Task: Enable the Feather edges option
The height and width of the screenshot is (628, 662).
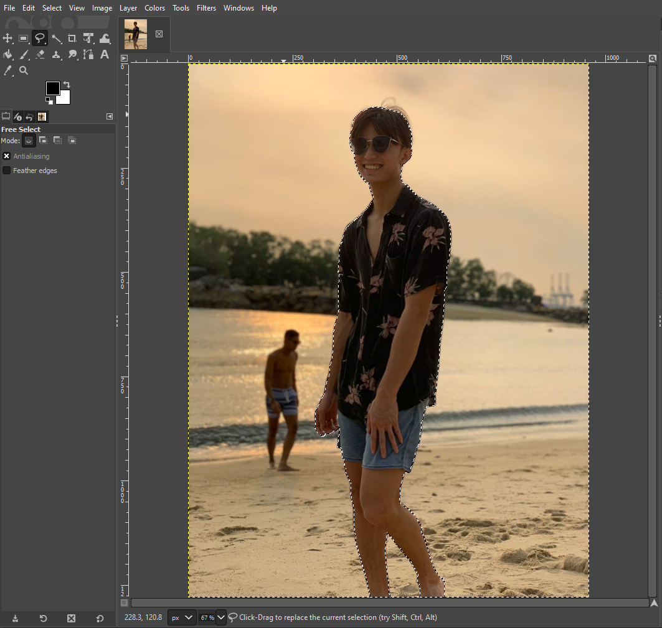Action: pos(7,171)
